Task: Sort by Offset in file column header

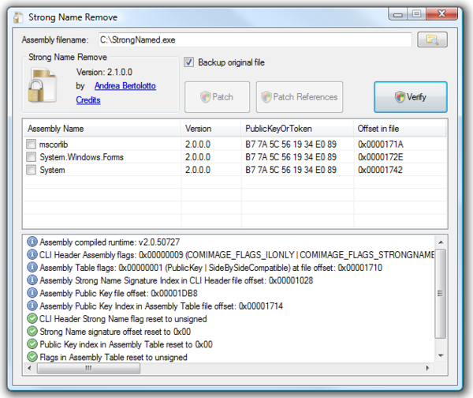Action: pyautogui.click(x=400, y=129)
